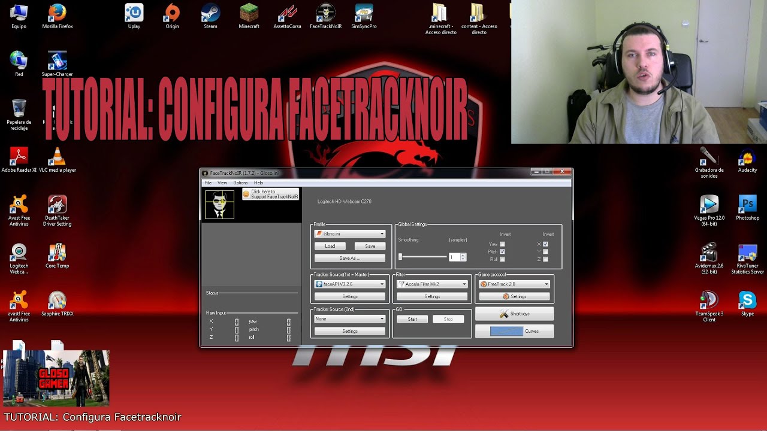This screenshot has width=767, height=431.
Task: Open the Minecraft desktop shortcut
Action: pos(249,16)
